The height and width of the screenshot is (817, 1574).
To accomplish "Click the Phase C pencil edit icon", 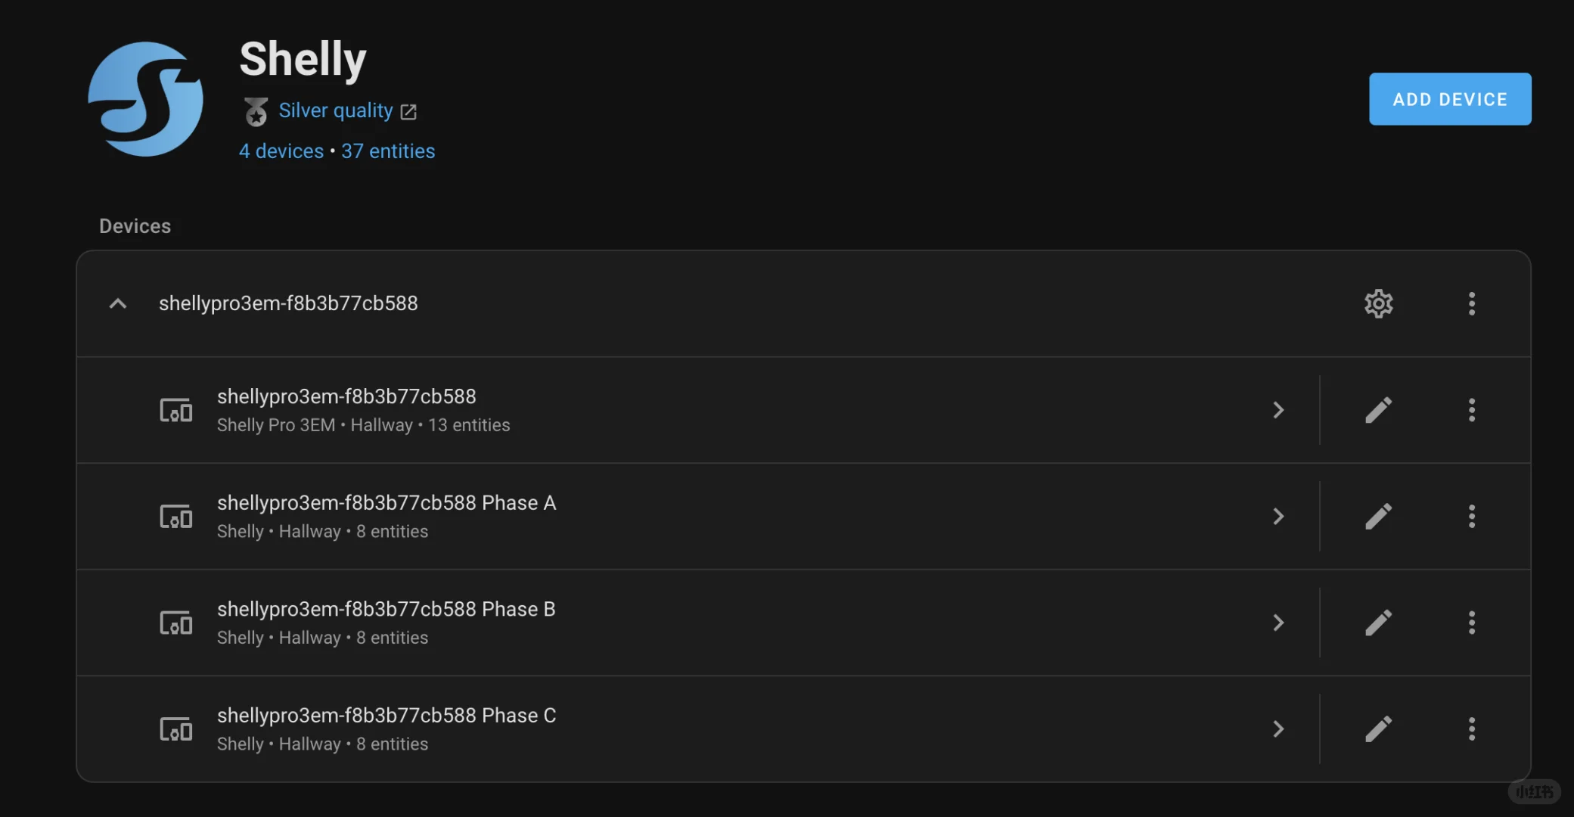I will click(1378, 729).
